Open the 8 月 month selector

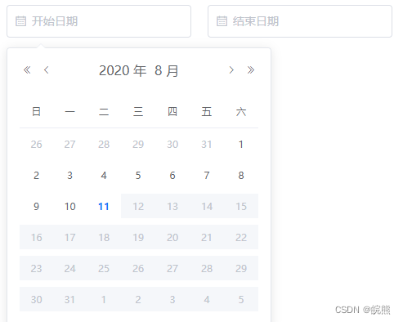point(167,70)
